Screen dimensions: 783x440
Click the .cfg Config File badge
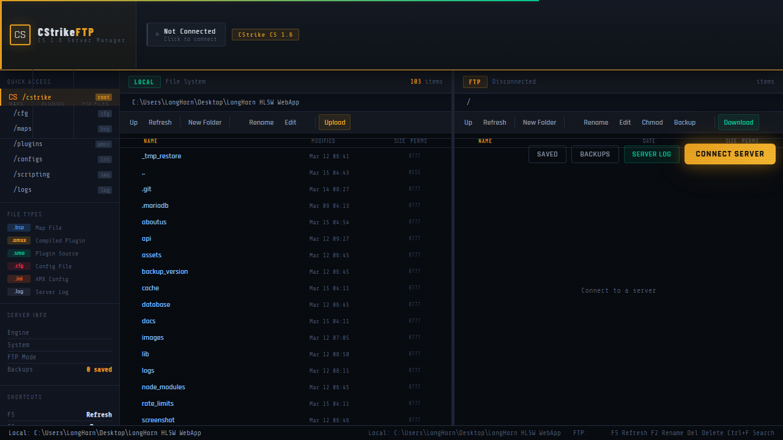(x=19, y=266)
